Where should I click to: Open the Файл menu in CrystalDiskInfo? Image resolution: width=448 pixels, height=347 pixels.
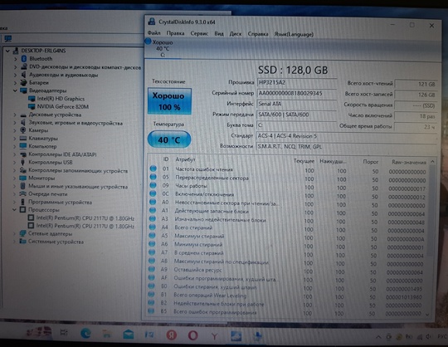[x=153, y=33]
